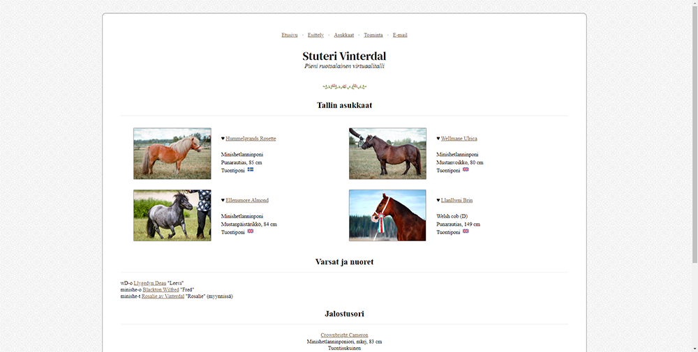This screenshot has height=352, width=698.
Task: Click the Welsh cob photo with rosette ribbon
Action: pyautogui.click(x=387, y=215)
